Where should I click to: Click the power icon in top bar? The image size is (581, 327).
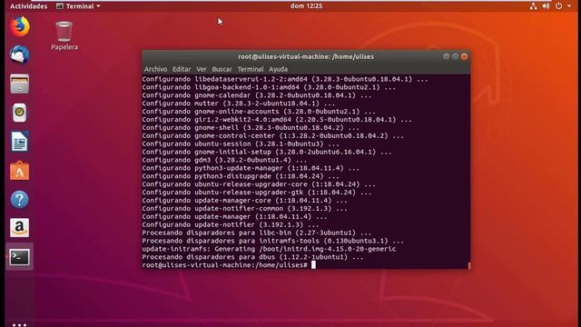(x=559, y=6)
